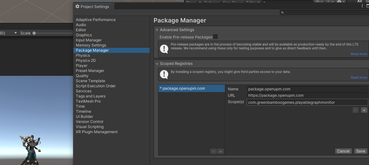Open Read more link under Scoped Registries
Screen dimensions: 369x165
359,78
